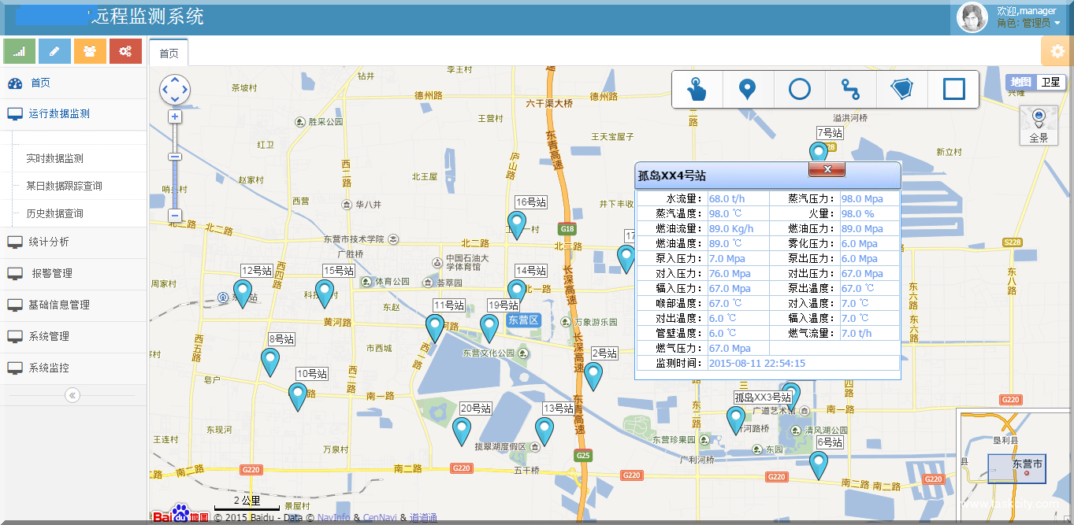Image resolution: width=1074 pixels, height=525 pixels.
Task: Click the green signal bars icon button
Action: 19,51
